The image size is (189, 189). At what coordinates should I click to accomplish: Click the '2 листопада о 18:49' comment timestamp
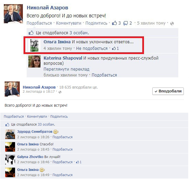[33, 175]
